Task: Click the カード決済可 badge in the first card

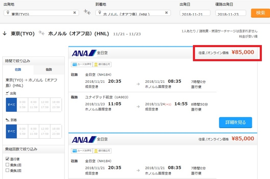Action: tap(82, 65)
